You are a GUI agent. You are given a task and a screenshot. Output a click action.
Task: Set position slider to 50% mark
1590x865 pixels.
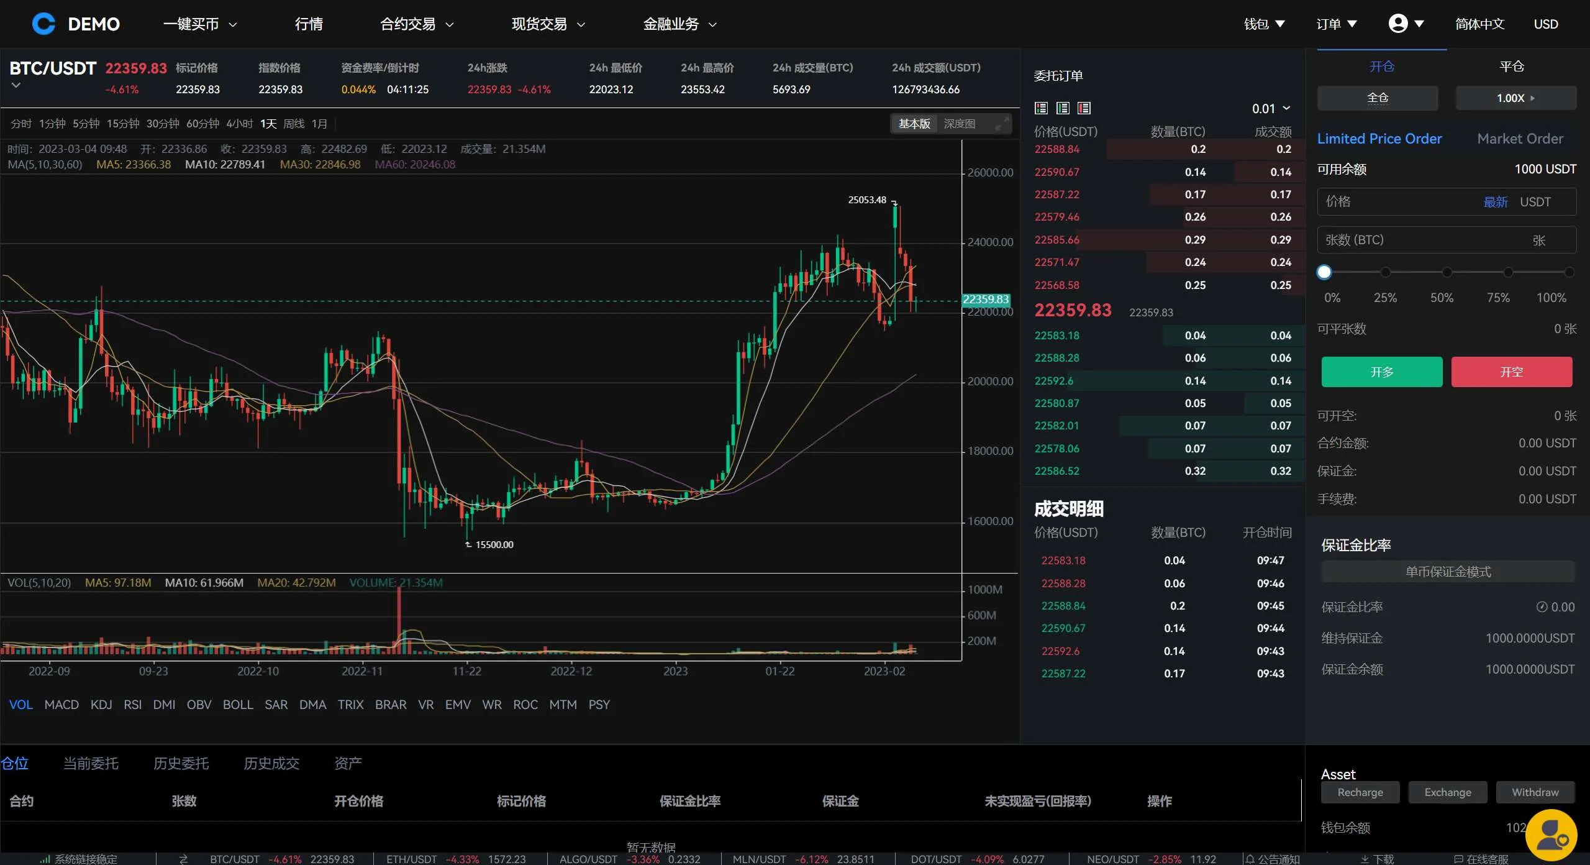(x=1447, y=272)
